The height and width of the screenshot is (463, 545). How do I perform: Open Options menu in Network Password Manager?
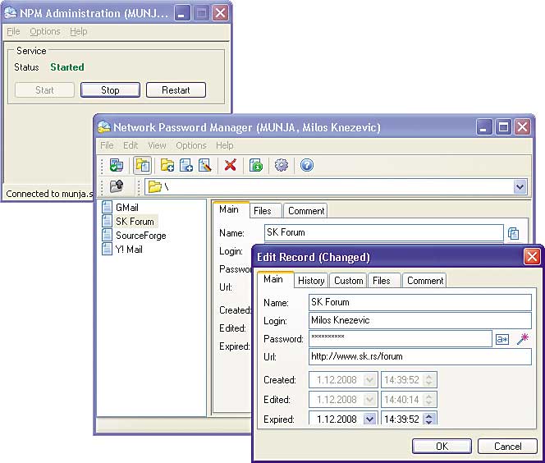click(x=190, y=145)
